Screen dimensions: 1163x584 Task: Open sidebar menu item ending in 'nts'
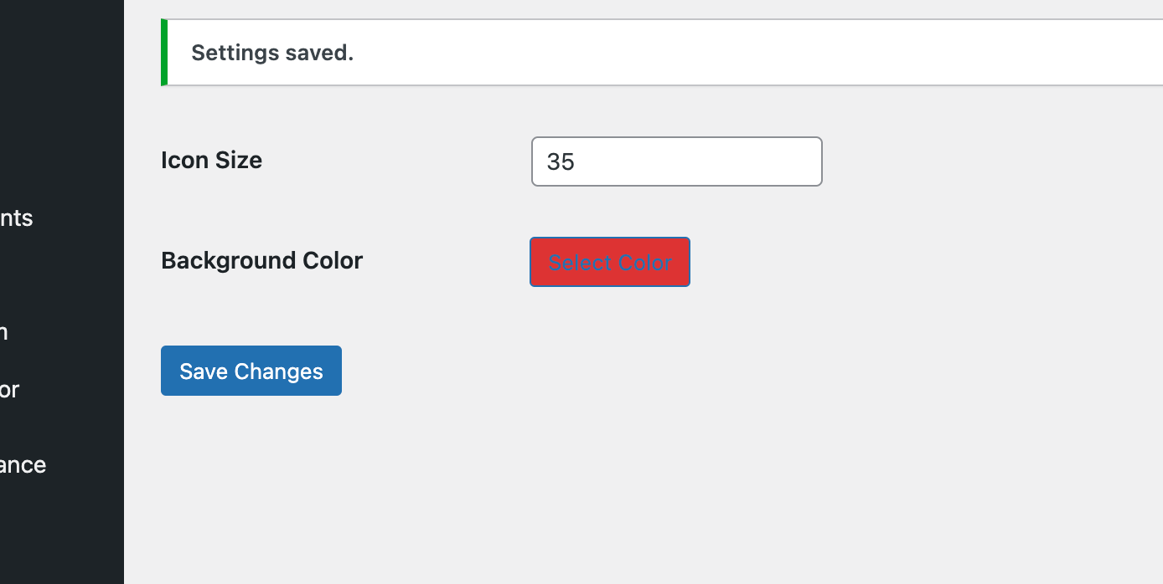click(x=17, y=218)
